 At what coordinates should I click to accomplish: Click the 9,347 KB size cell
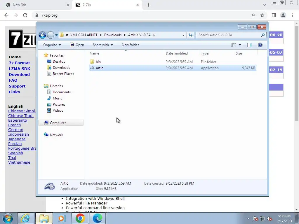(248, 68)
